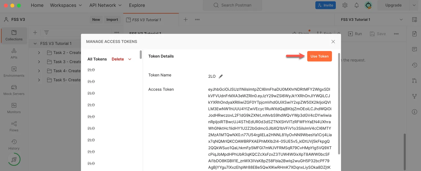Open the settings gear icon
The height and width of the screenshot is (171, 421).
(x=345, y=5)
